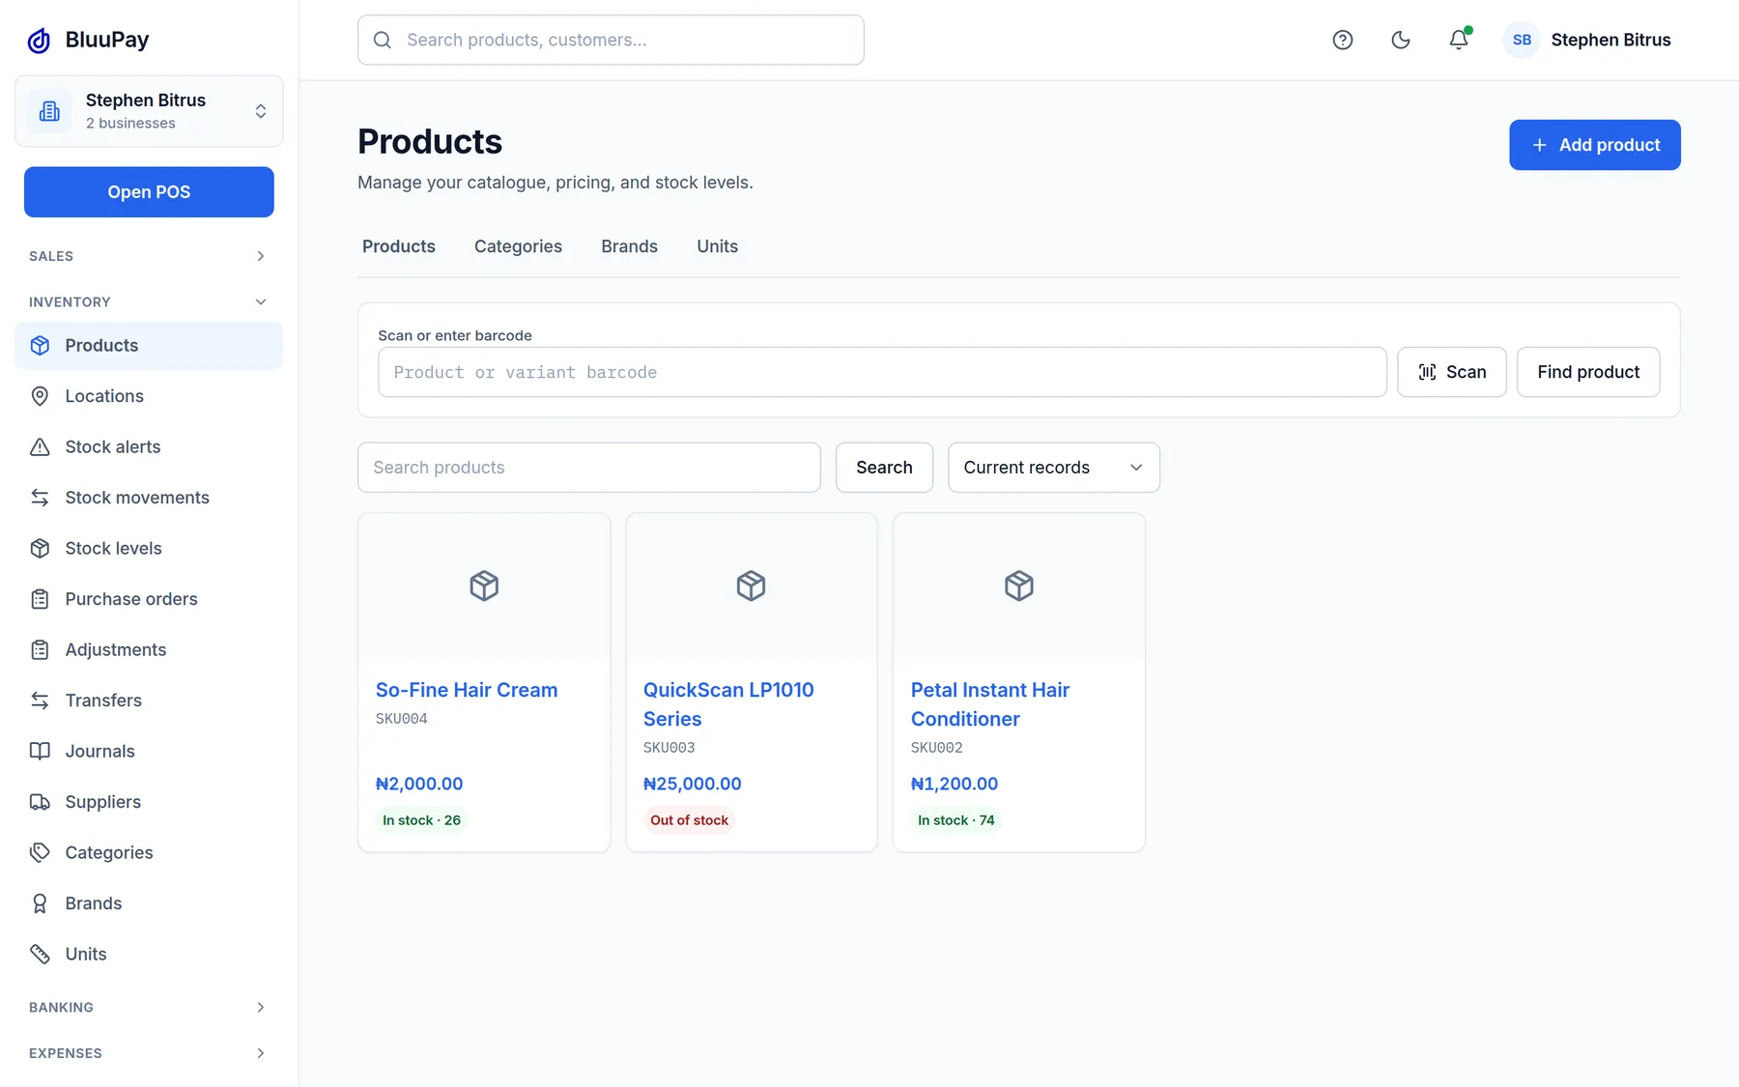This screenshot has width=1739, height=1087.
Task: Switch to the Products tab
Action: (x=399, y=246)
